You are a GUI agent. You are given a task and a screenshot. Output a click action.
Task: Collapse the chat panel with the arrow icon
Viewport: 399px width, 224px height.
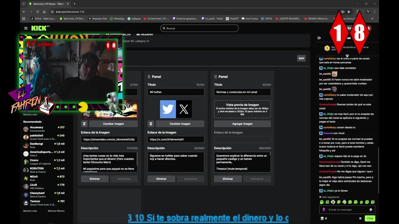tap(319, 38)
